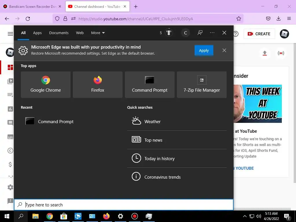Screen dimensions: 296x222
Task: Close the Channel dashboard tab
Action: [x=125, y=6]
